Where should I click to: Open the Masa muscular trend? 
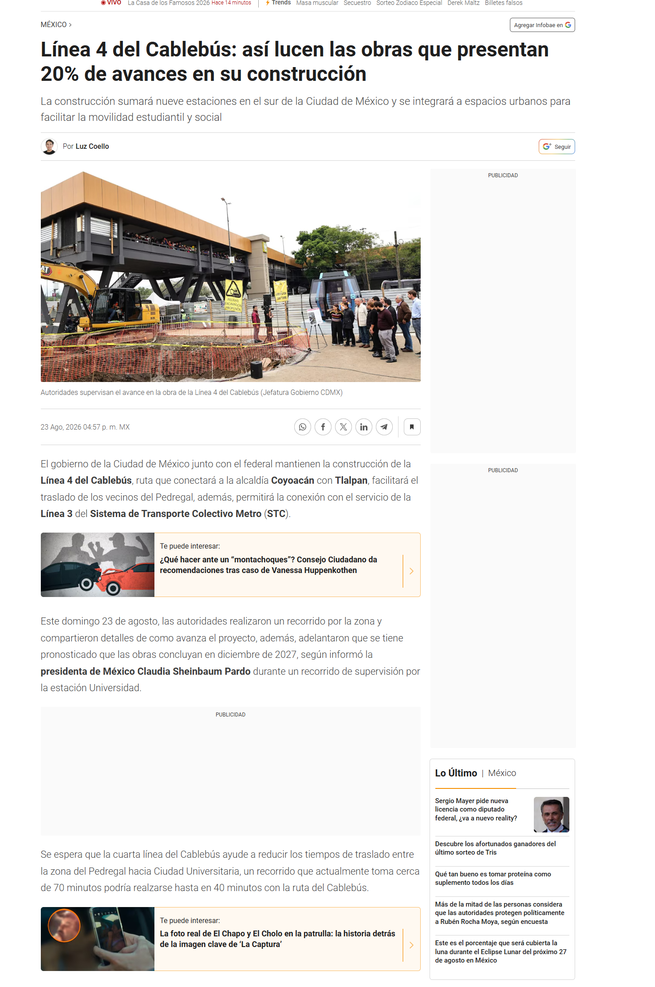click(317, 3)
